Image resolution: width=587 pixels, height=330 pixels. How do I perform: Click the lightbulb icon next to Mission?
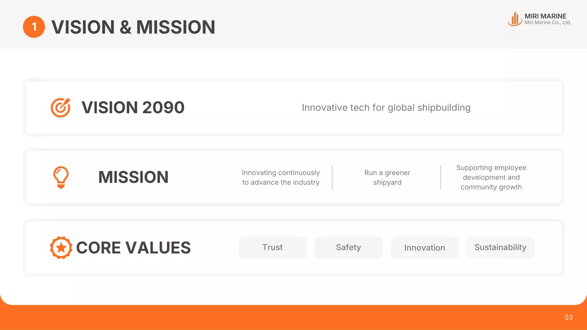tap(61, 177)
